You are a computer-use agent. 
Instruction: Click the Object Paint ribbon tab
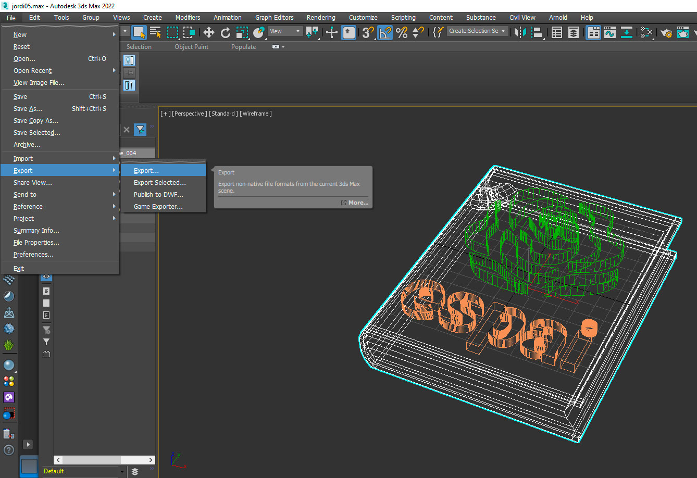point(191,47)
